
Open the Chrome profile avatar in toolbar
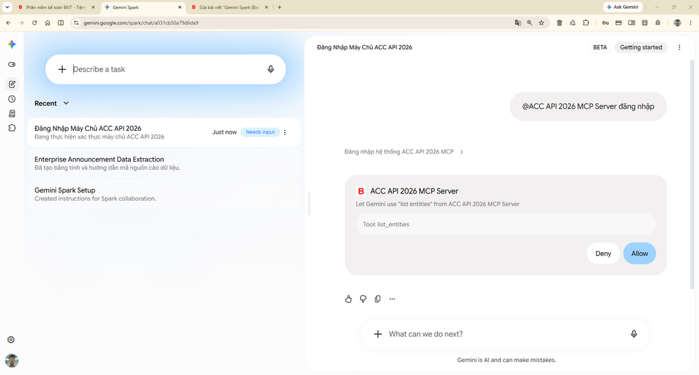pos(677,22)
